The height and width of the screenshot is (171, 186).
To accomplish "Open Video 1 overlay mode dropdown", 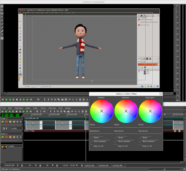I will (x=6, y=128).
